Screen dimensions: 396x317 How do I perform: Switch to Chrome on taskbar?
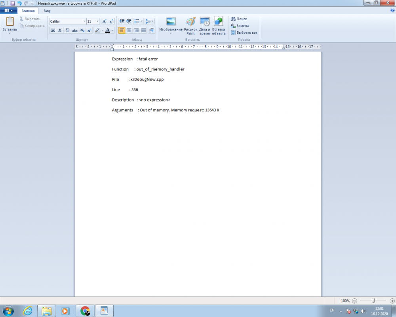(85, 311)
